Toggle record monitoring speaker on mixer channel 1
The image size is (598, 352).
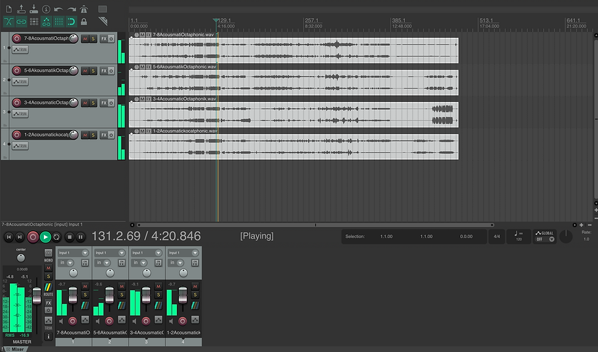tap(61, 321)
